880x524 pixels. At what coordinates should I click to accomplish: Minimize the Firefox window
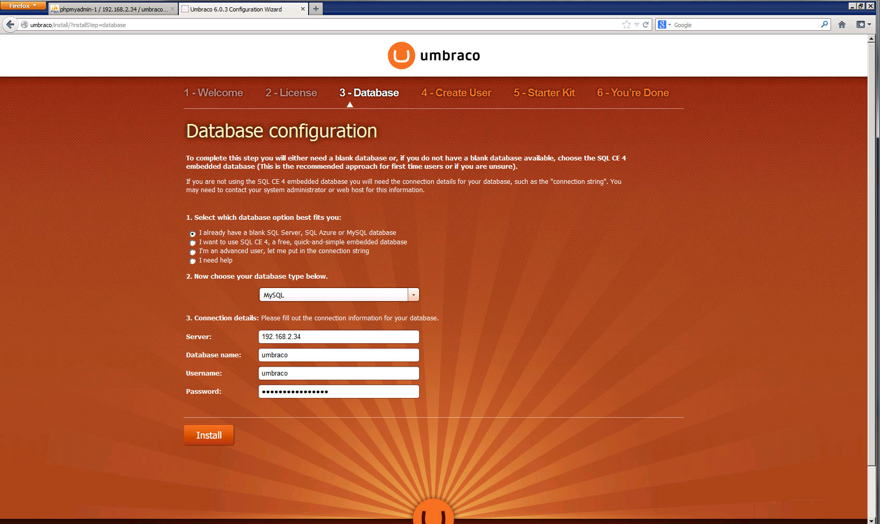pos(852,6)
